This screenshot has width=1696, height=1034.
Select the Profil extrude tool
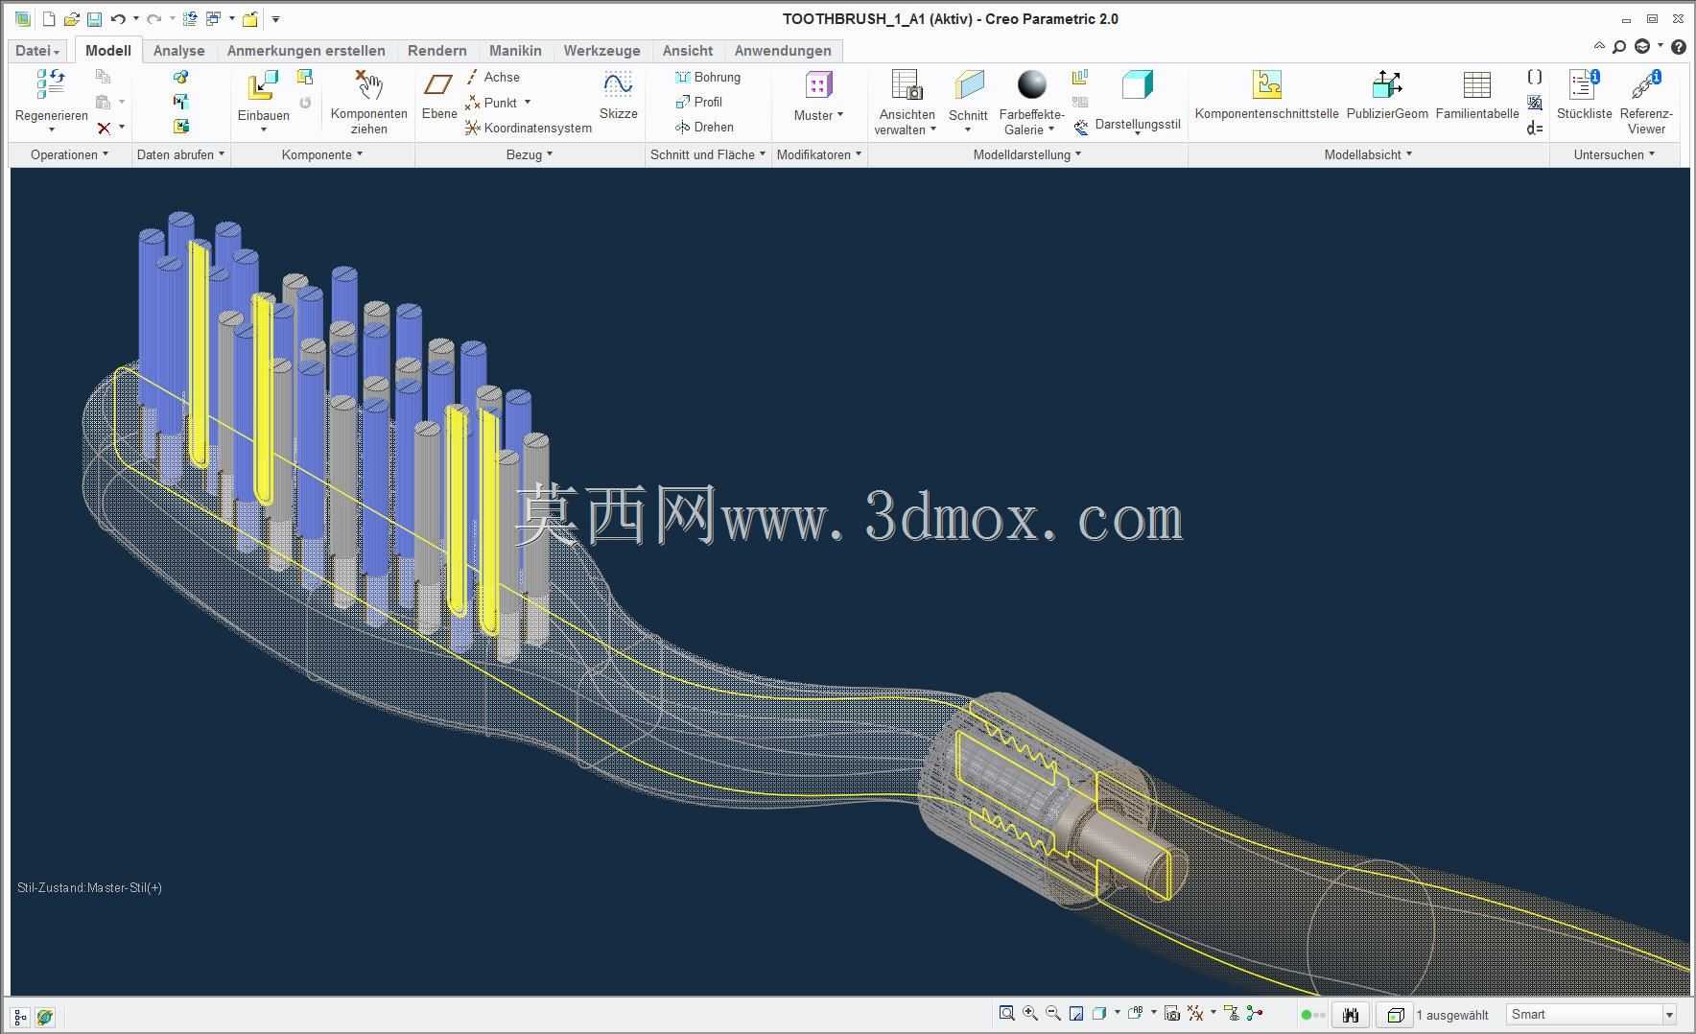699,102
